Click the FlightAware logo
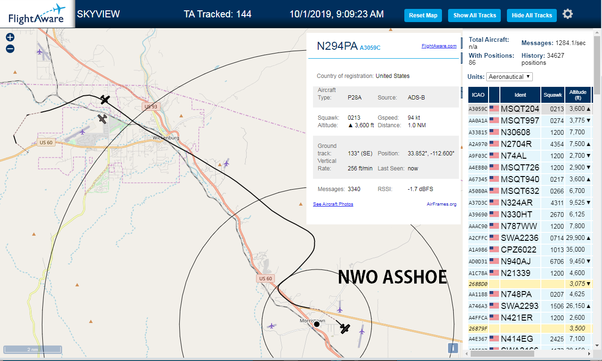This screenshot has width=602, height=361. pyautogui.click(x=37, y=14)
